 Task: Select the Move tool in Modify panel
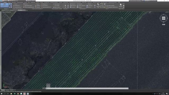(73, 4)
